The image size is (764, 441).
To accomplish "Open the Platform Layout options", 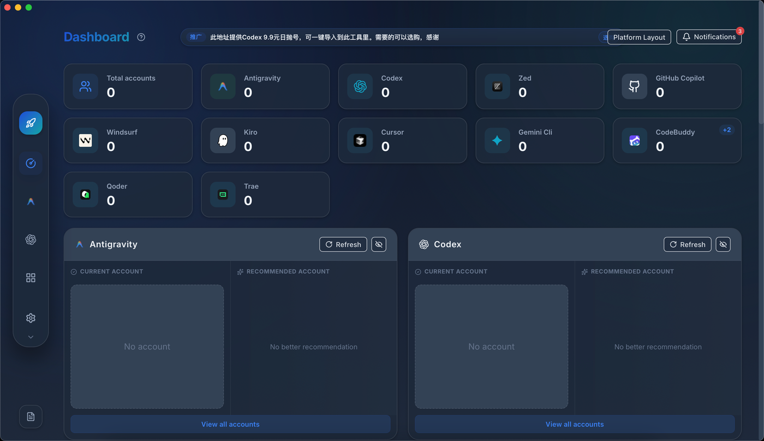I will click(639, 37).
